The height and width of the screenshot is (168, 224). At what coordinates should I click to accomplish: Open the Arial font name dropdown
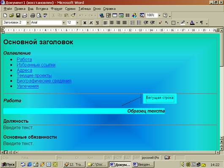coord(63,22)
